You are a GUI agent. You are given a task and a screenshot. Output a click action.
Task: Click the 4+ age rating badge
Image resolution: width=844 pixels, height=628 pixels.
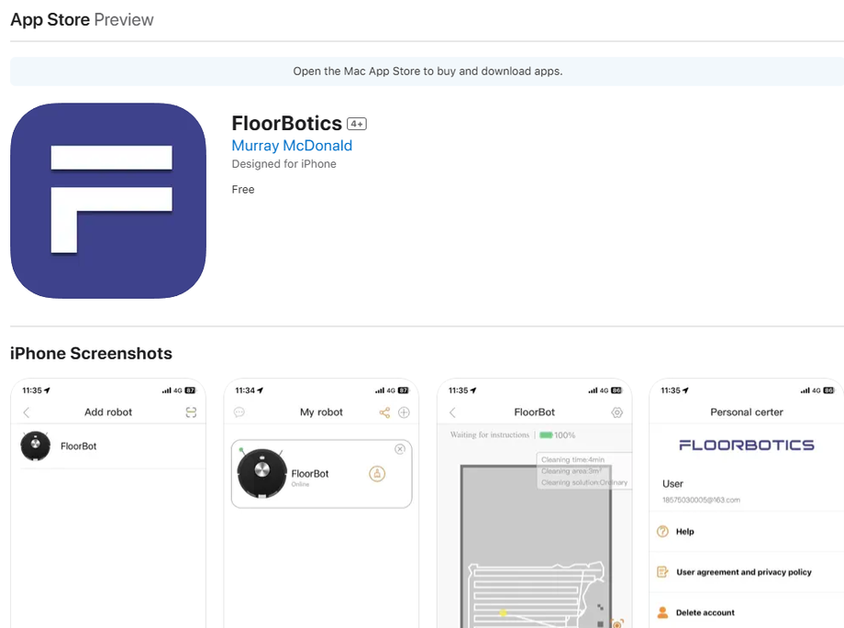pos(357,125)
